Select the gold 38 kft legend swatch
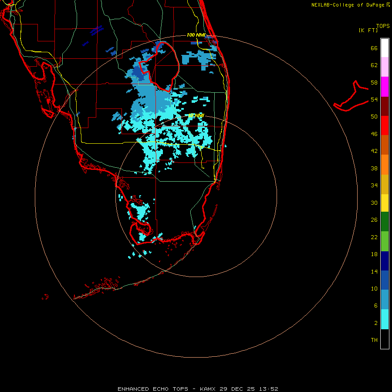Image resolution: width=392 pixels, height=392 pixels. [x=385, y=185]
